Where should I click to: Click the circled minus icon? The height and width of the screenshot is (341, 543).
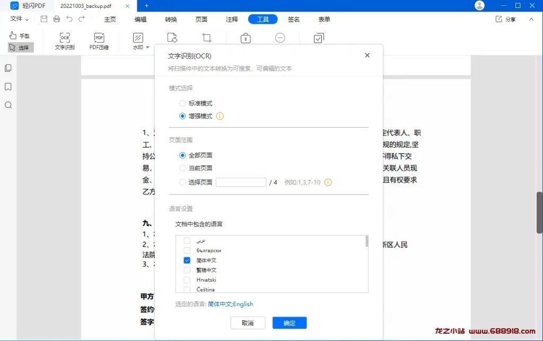[280, 38]
